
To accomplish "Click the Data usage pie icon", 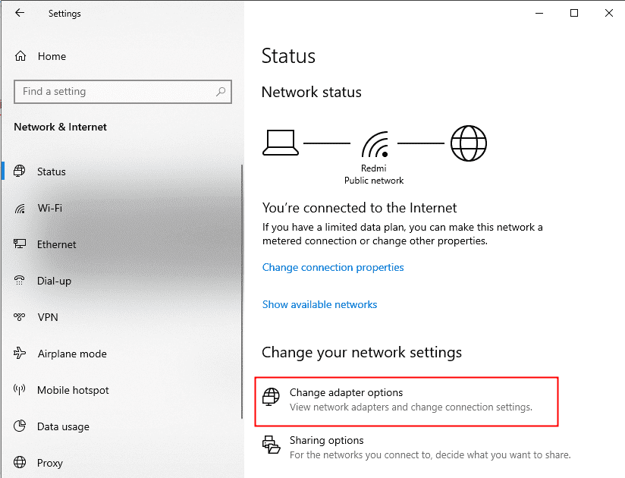I will 20,426.
